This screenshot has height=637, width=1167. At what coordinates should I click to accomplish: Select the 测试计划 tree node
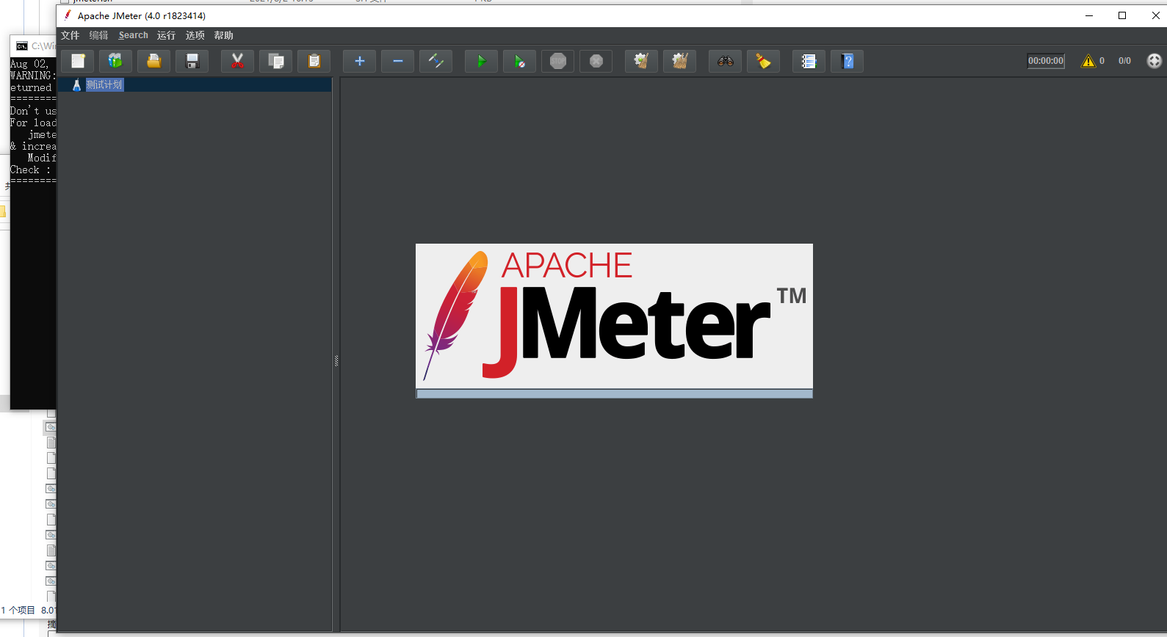pyautogui.click(x=104, y=85)
